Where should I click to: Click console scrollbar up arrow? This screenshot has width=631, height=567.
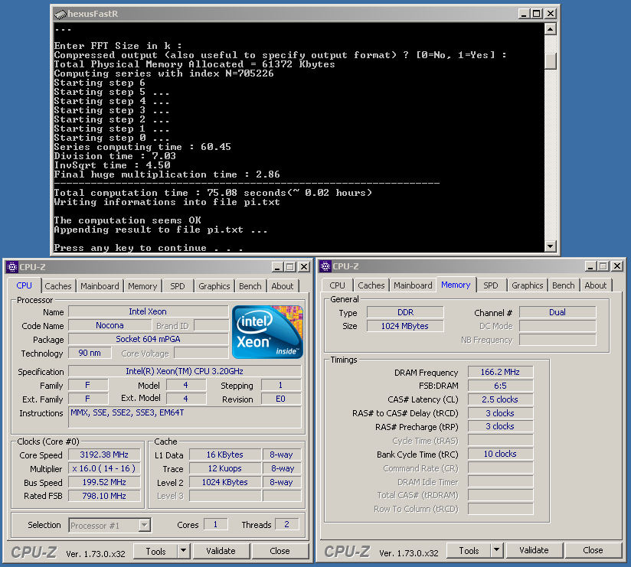coord(550,29)
